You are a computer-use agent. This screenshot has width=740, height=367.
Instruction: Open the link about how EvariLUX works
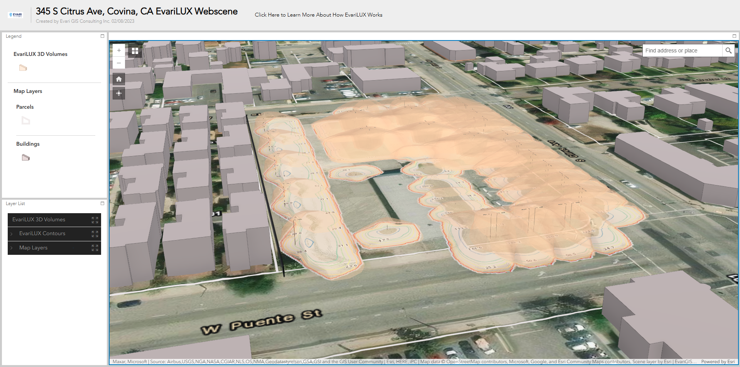318,15
